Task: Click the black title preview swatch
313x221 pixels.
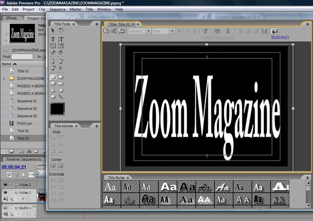Action: click(58, 109)
